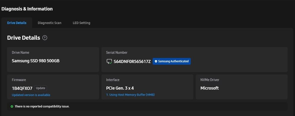This screenshot has height=116, width=295.
Task: Select the 'PCIe Gen. 3 x 4' interface value
Action: [120, 88]
